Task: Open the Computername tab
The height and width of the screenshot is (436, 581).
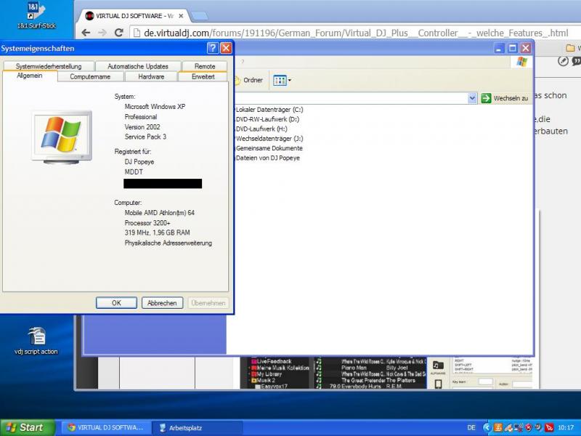Action: click(90, 77)
